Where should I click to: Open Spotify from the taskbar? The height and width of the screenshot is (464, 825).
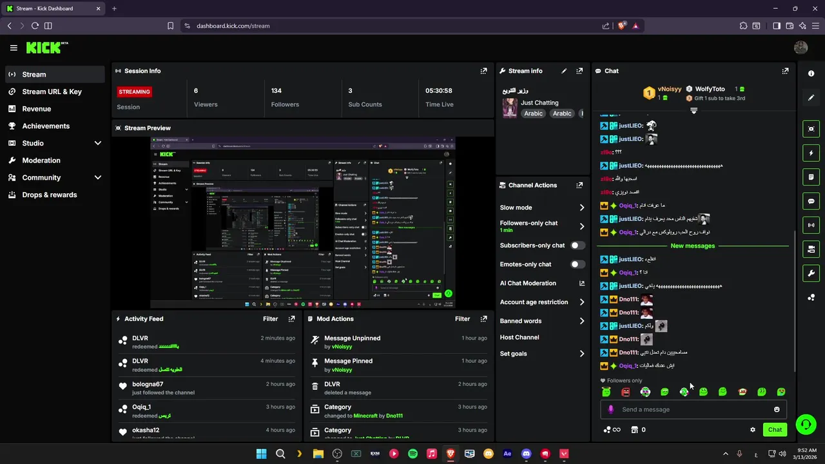coord(412,454)
